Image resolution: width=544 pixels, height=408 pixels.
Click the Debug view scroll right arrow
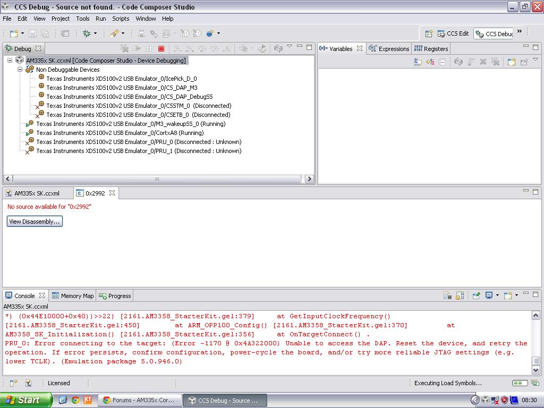coord(309,179)
